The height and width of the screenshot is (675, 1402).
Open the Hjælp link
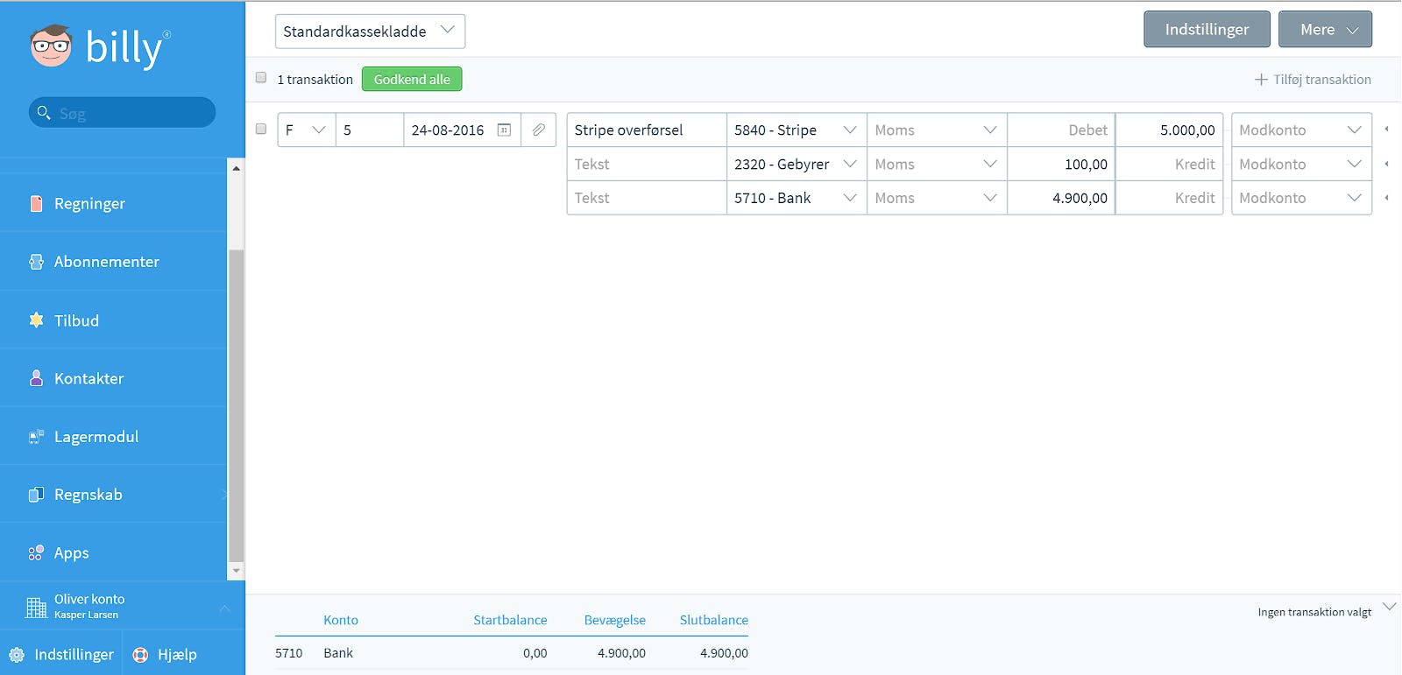165,655
